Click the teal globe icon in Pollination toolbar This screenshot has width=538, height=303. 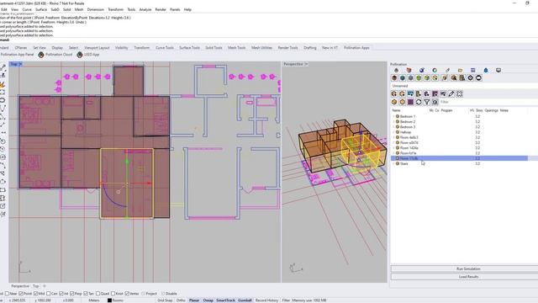click(403, 78)
